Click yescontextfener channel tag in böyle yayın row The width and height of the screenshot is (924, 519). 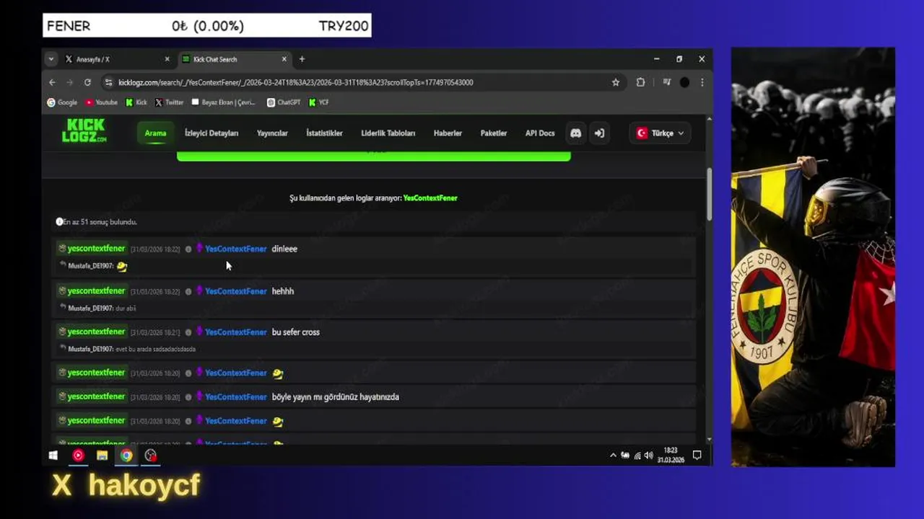click(92, 397)
